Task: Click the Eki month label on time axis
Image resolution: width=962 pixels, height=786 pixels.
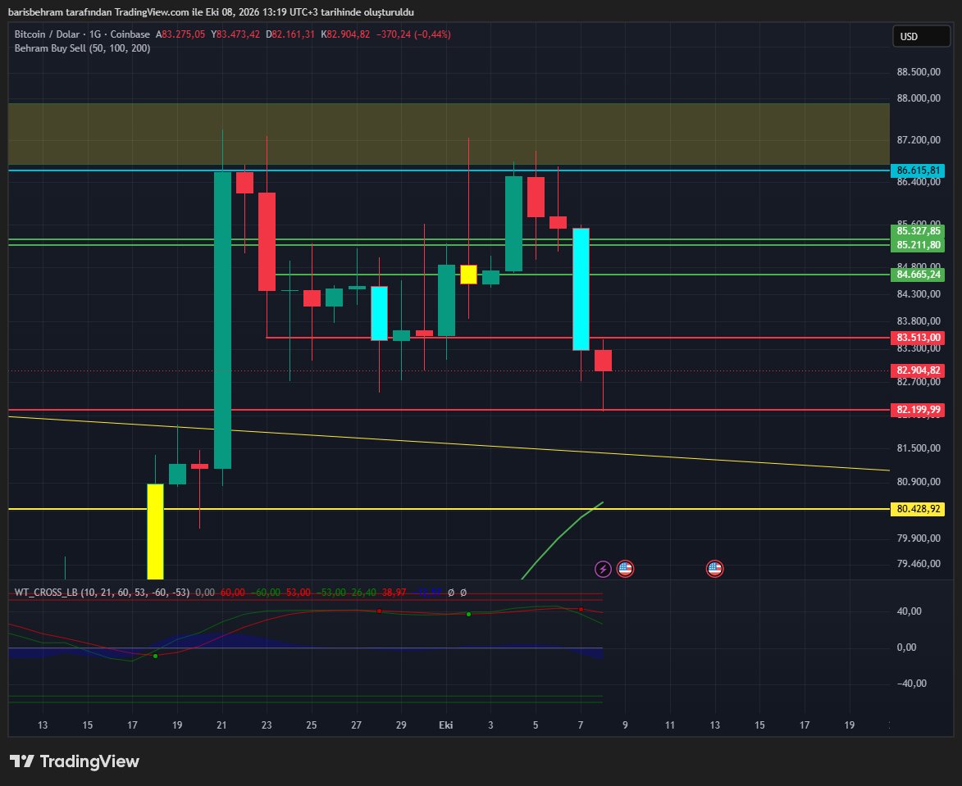Action: pos(446,725)
